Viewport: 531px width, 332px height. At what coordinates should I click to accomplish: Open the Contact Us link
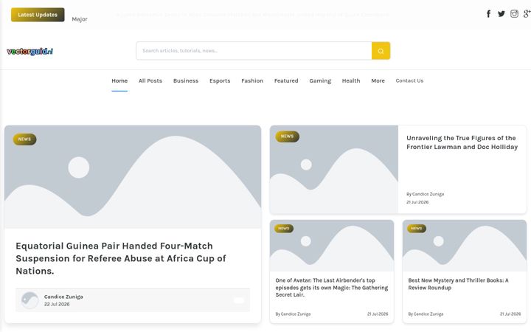click(409, 80)
